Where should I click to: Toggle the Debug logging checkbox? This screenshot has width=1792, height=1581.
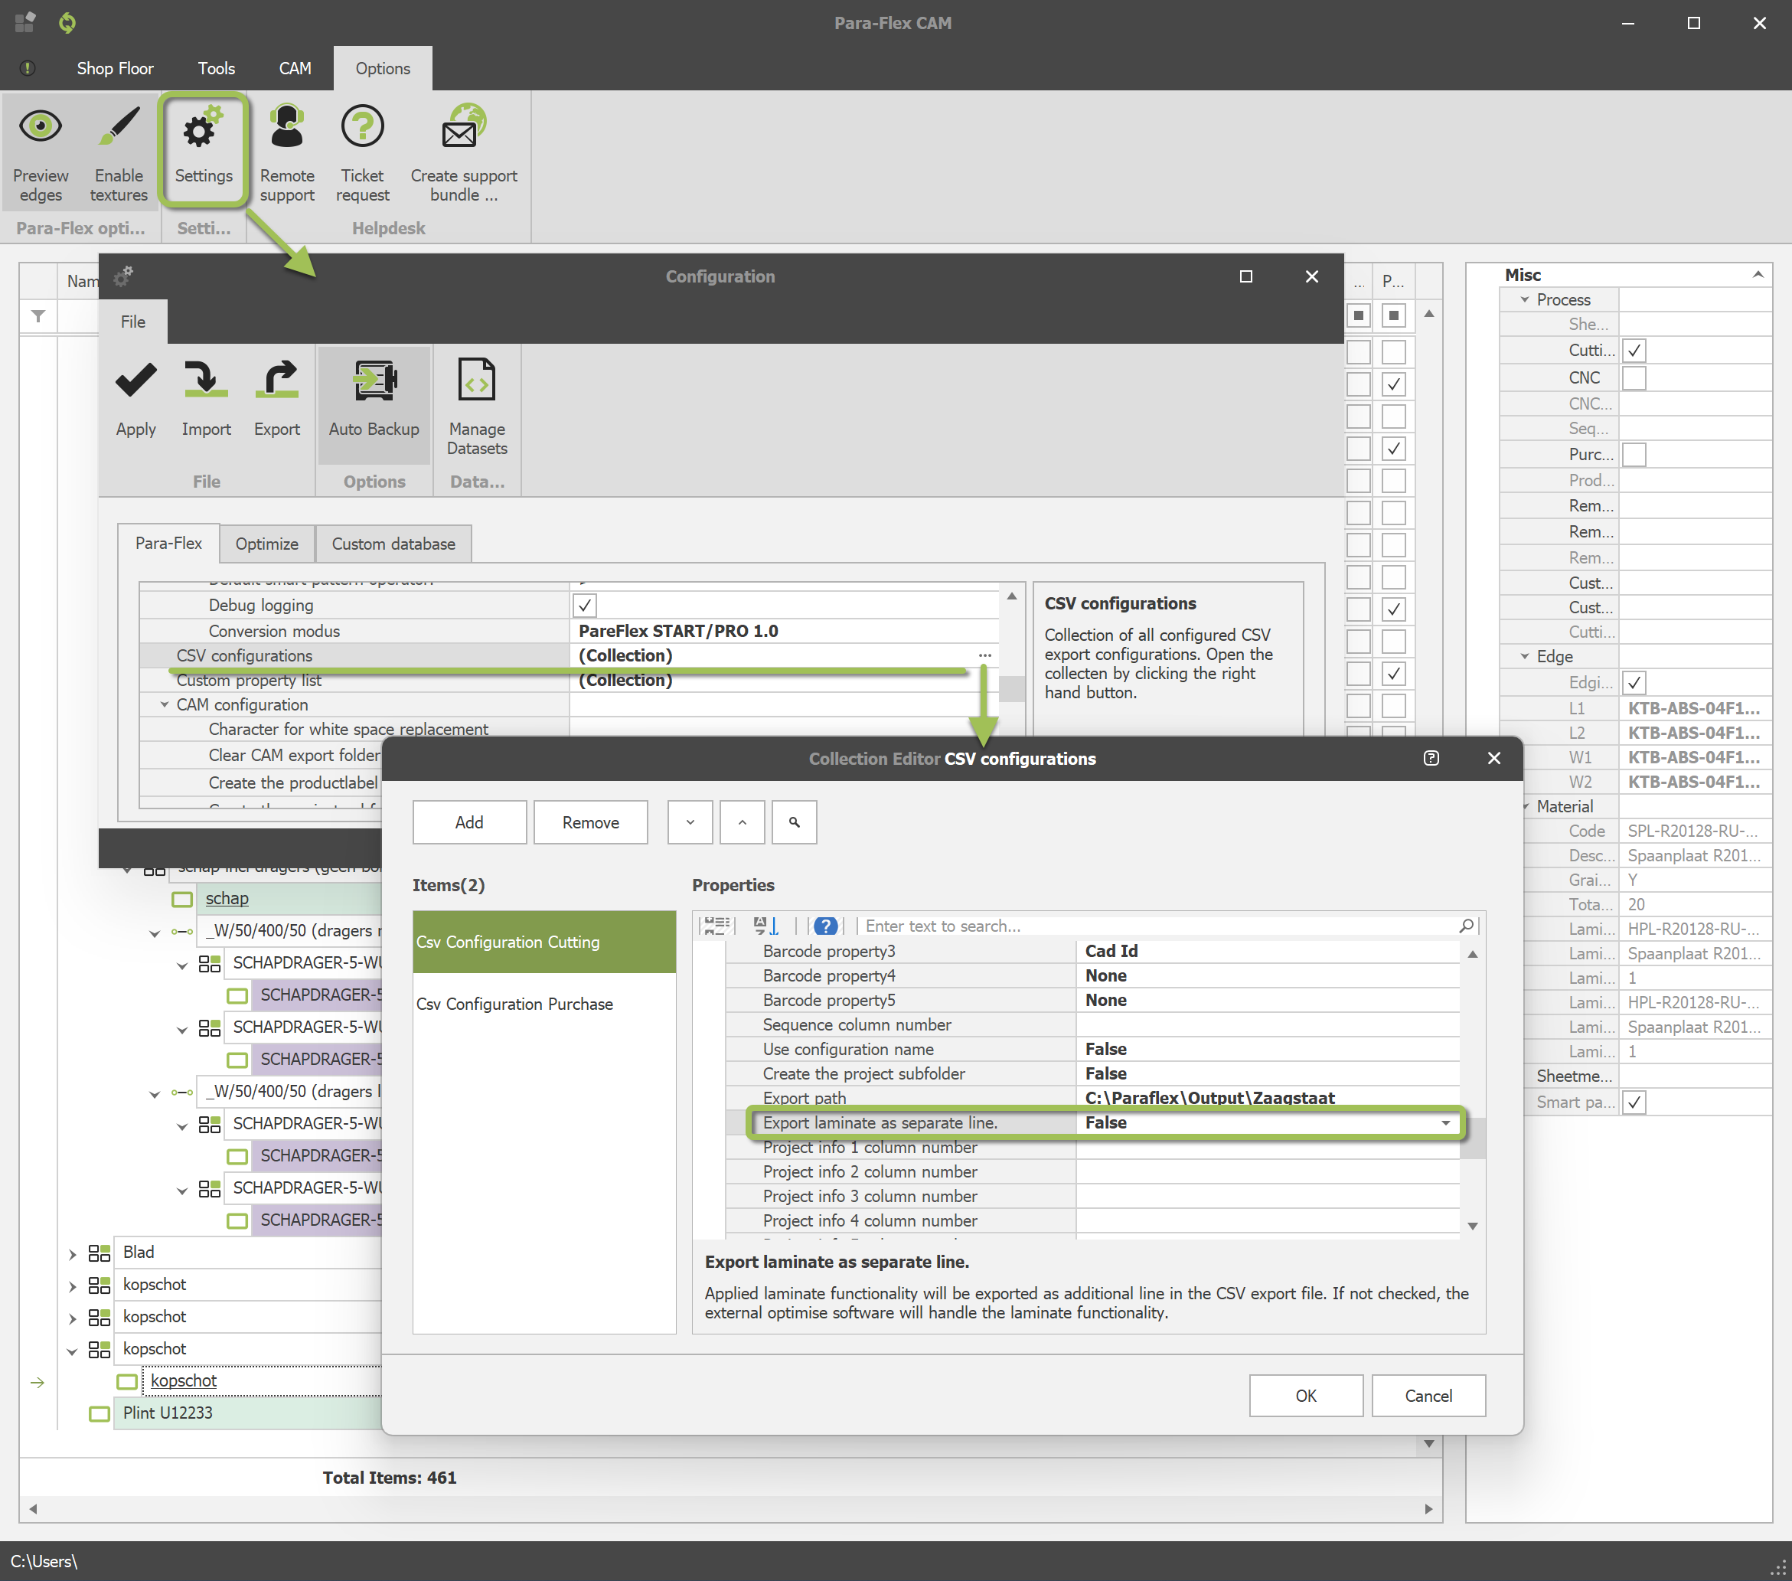585,605
